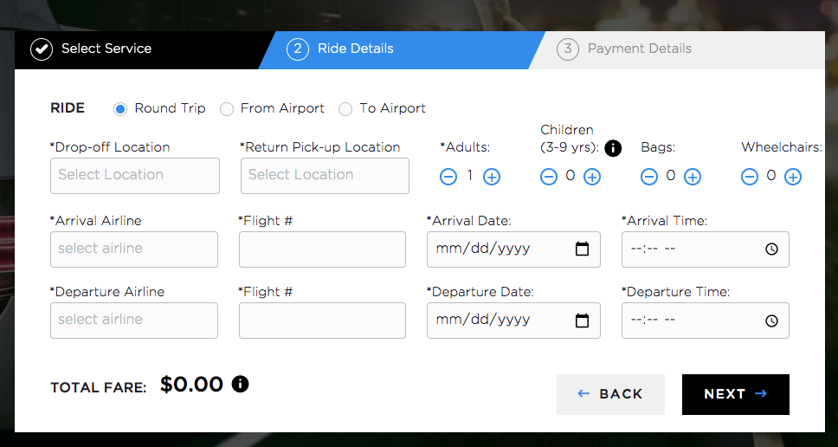Choose the To Airport ride option
The width and height of the screenshot is (838, 447).
tap(345, 109)
